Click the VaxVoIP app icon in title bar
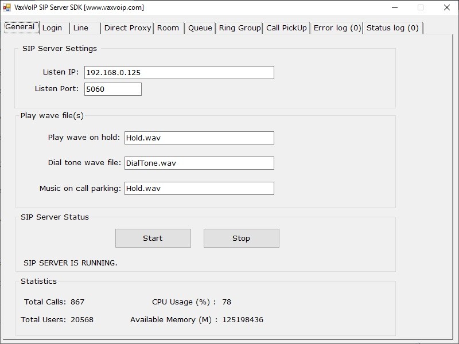459x344 pixels. tap(7, 7)
